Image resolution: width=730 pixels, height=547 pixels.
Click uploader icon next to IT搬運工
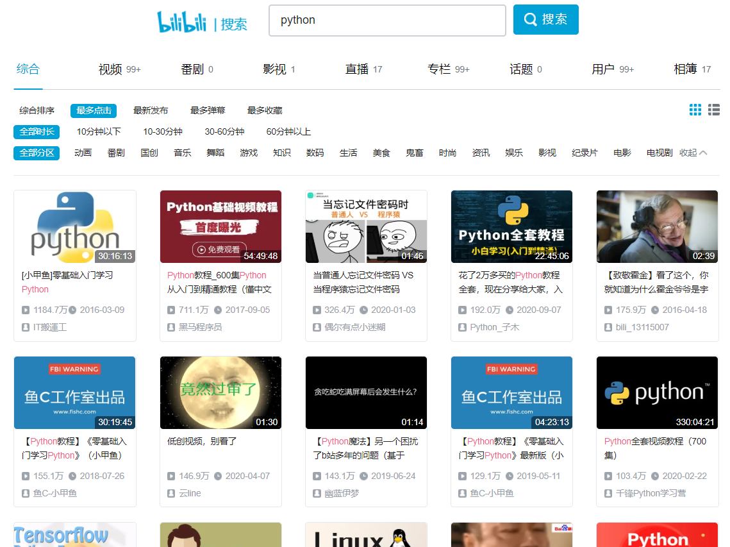pyautogui.click(x=26, y=328)
